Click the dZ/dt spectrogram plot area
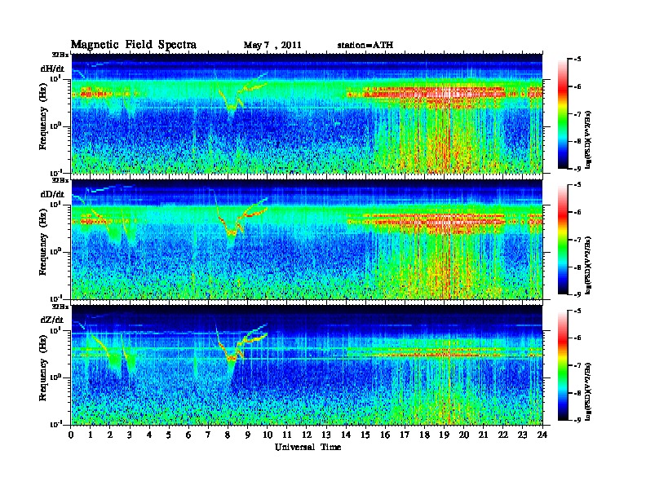Image resolution: width=646 pixels, height=499 pixels. [x=307, y=365]
